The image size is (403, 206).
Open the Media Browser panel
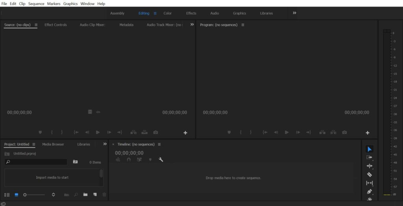(53, 144)
